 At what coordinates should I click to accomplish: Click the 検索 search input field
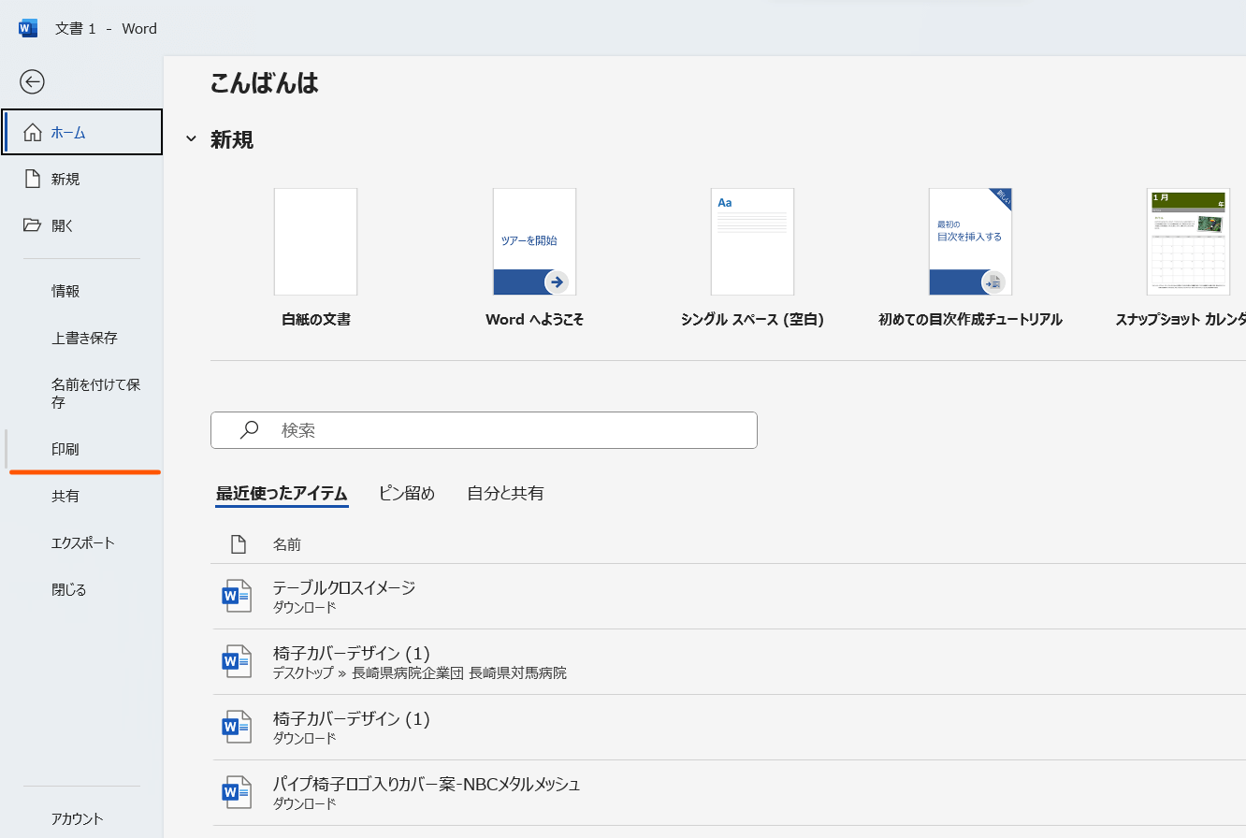(x=505, y=430)
